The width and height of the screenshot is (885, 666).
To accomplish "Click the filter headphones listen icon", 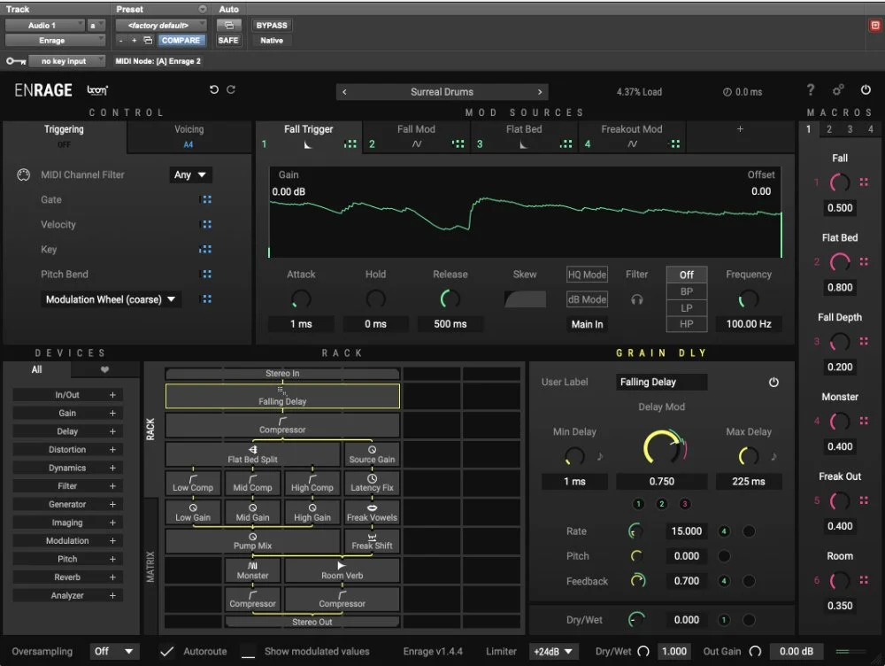I will coord(636,299).
